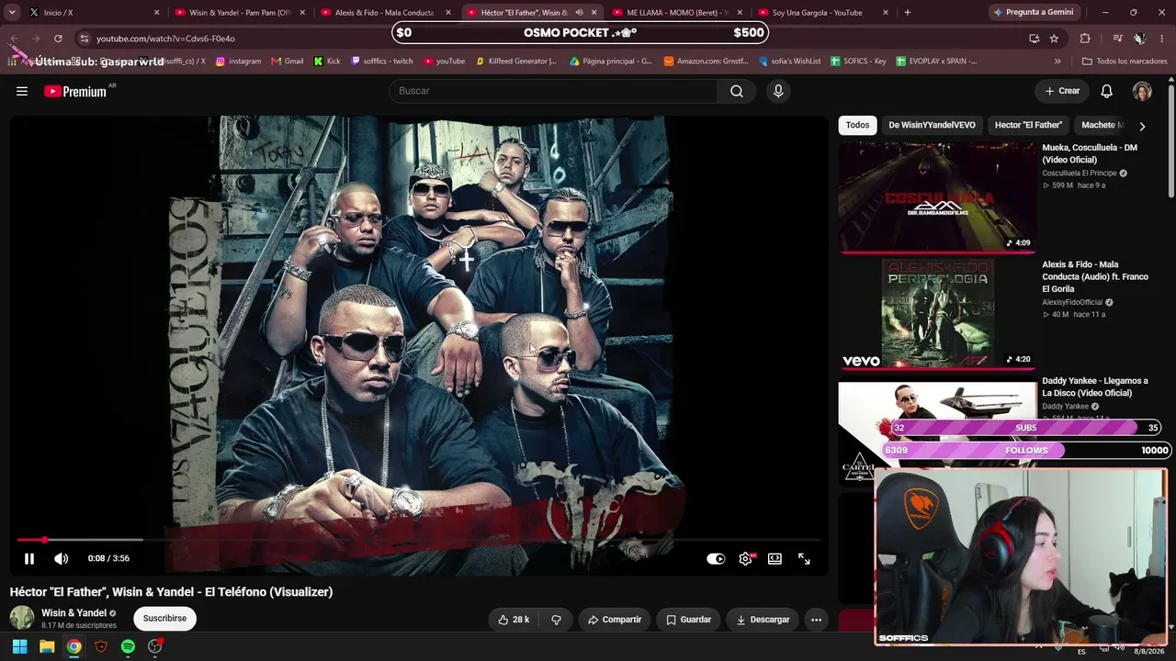The width and height of the screenshot is (1176, 661).
Task: Select the De WisinYYandelVEVO filter chip
Action: (x=932, y=125)
